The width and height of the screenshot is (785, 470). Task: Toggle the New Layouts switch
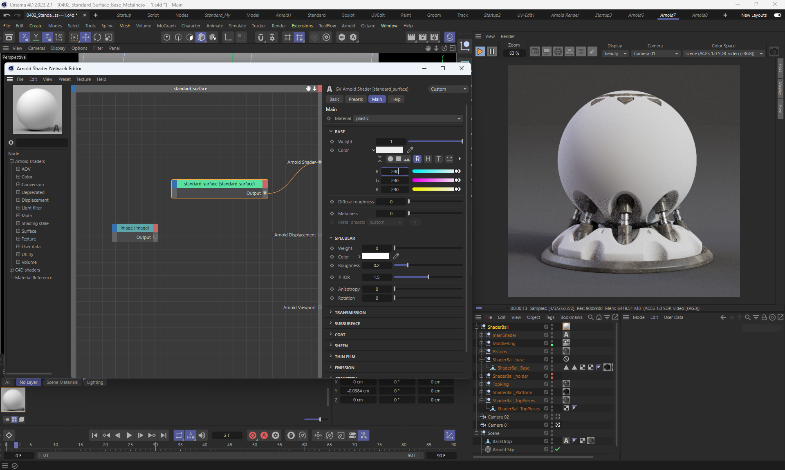pos(777,15)
